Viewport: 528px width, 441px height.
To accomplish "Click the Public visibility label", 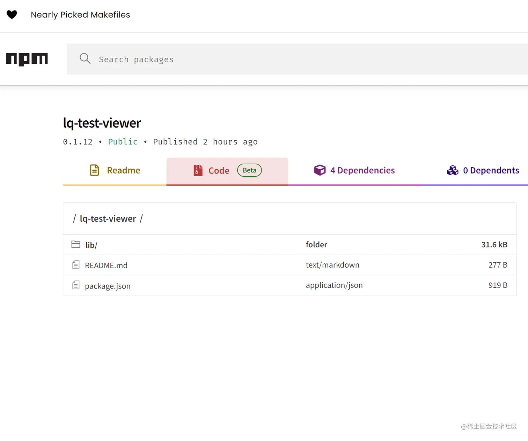I will point(123,142).
